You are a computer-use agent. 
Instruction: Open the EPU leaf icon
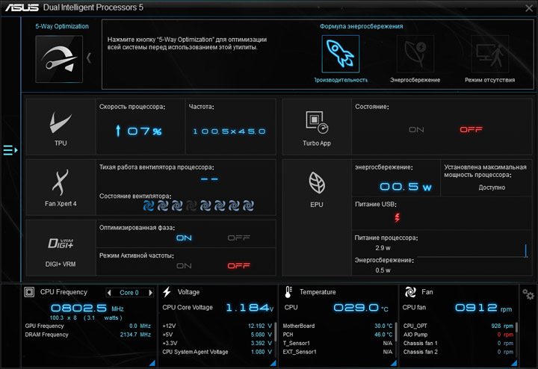(317, 183)
